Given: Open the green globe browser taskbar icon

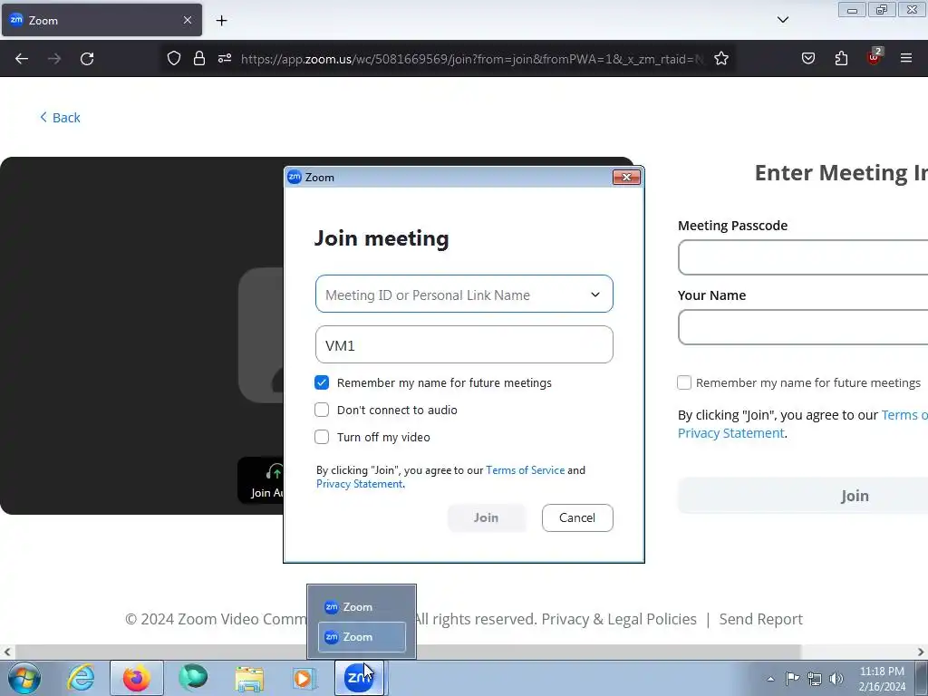Looking at the screenshot, I should point(193,678).
